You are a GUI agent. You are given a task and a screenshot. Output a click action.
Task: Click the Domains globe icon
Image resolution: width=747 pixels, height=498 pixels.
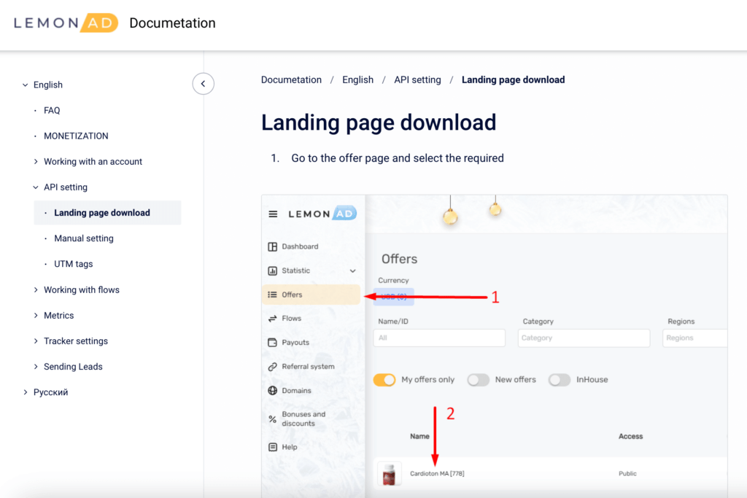pyautogui.click(x=273, y=391)
